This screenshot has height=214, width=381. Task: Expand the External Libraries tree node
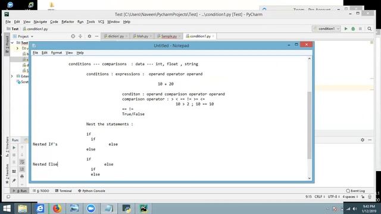point(12,76)
